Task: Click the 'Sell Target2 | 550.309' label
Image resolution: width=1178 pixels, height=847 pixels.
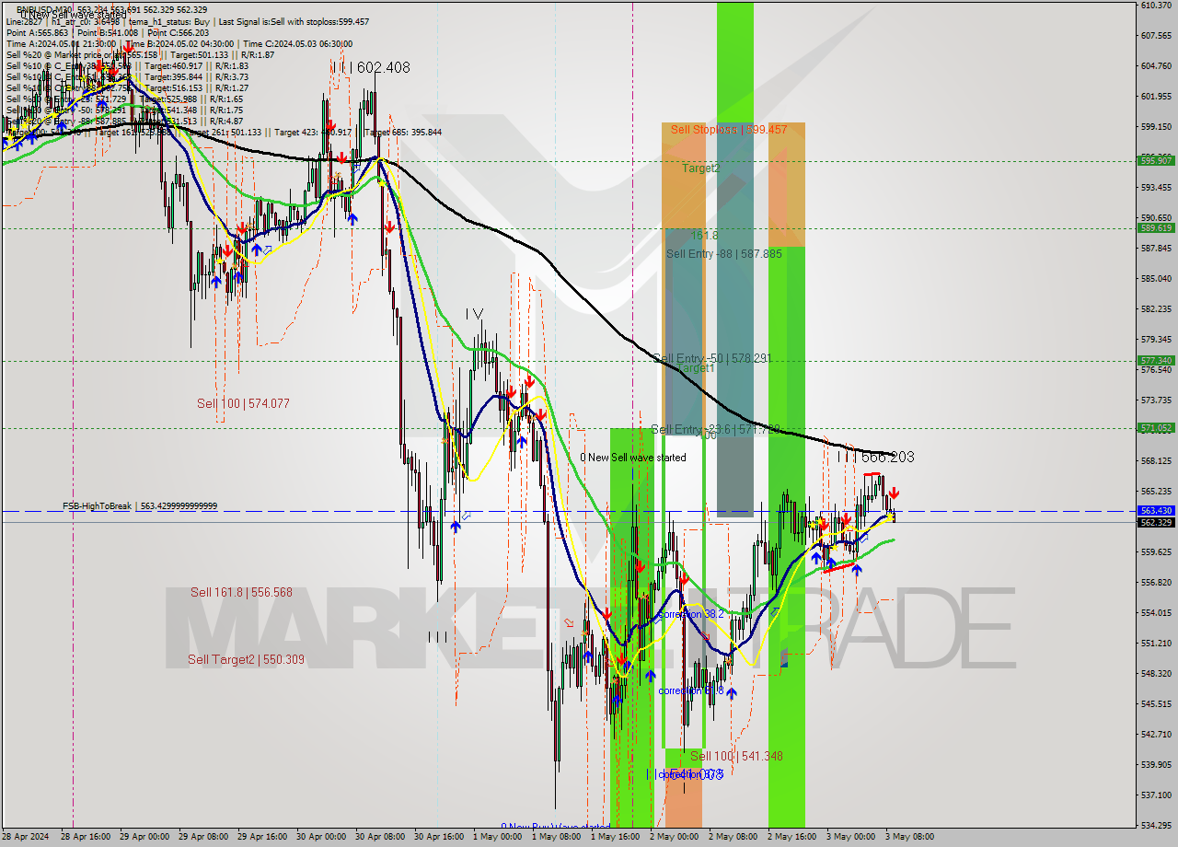Action: (246, 659)
